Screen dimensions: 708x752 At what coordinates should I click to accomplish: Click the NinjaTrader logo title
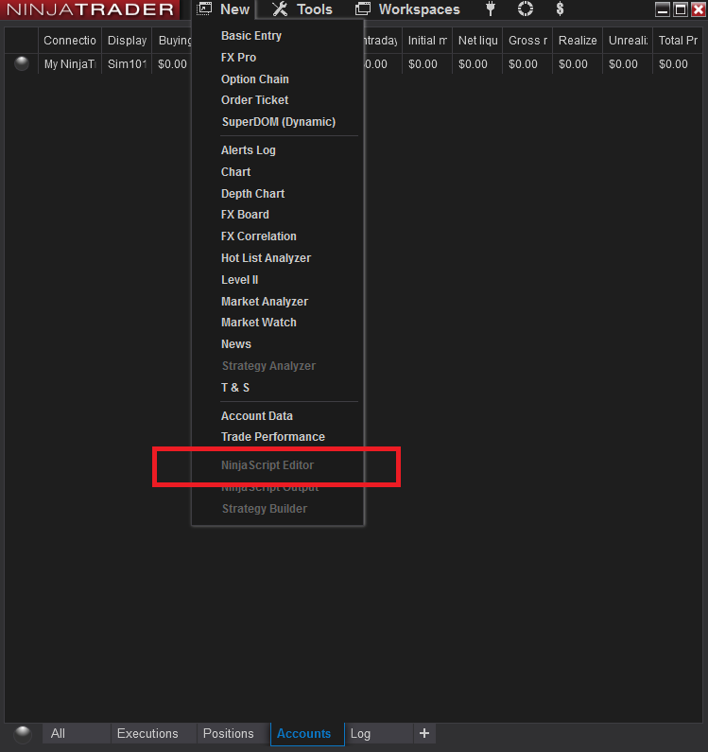pyautogui.click(x=90, y=9)
